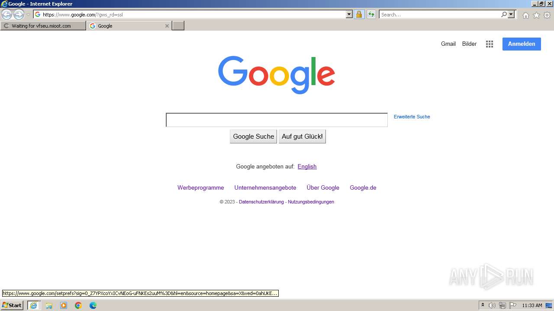Launch Microsoft Edge from the taskbar
The width and height of the screenshot is (554, 311).
click(x=93, y=305)
